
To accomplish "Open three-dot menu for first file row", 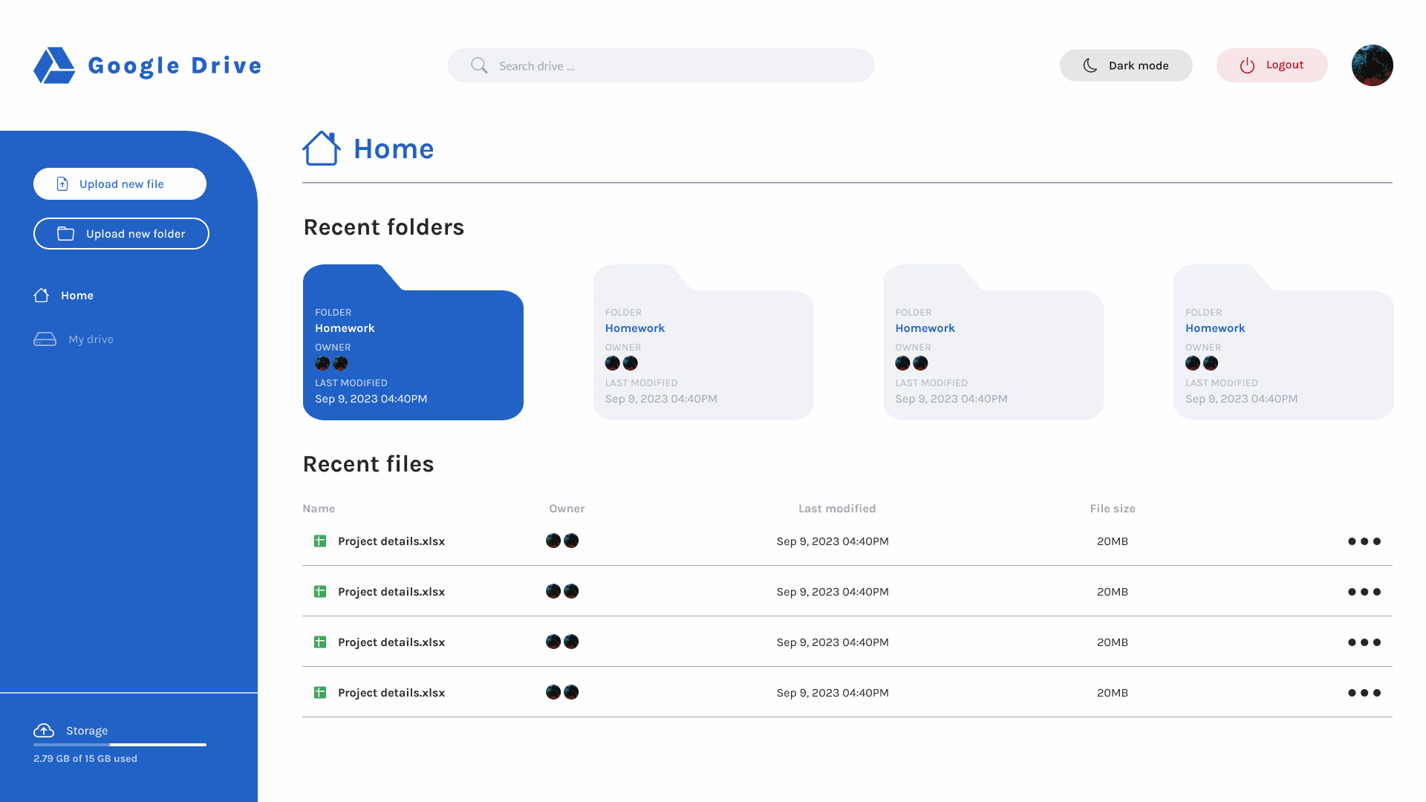I will [1364, 541].
